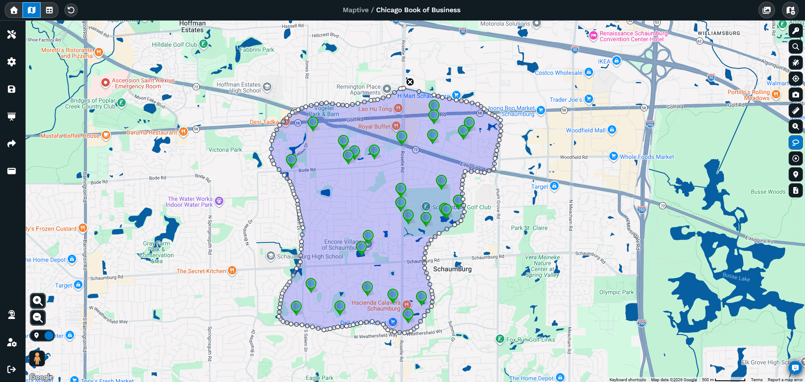Click Ascension Saint Alexius Emergency Room
Image resolution: width=805 pixels, height=382 pixels.
coord(143,83)
